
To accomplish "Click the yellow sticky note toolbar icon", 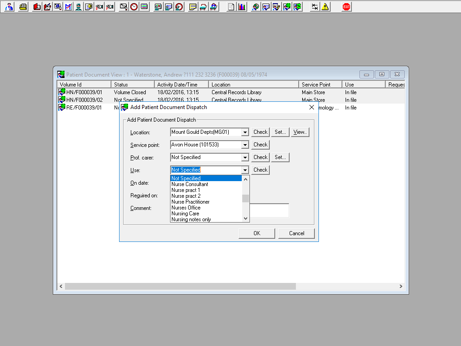I will [193, 7].
